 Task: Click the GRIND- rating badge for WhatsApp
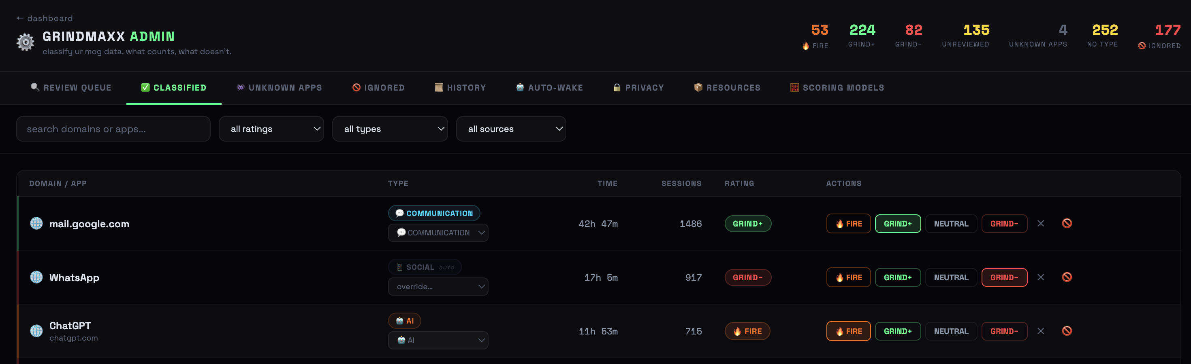748,277
